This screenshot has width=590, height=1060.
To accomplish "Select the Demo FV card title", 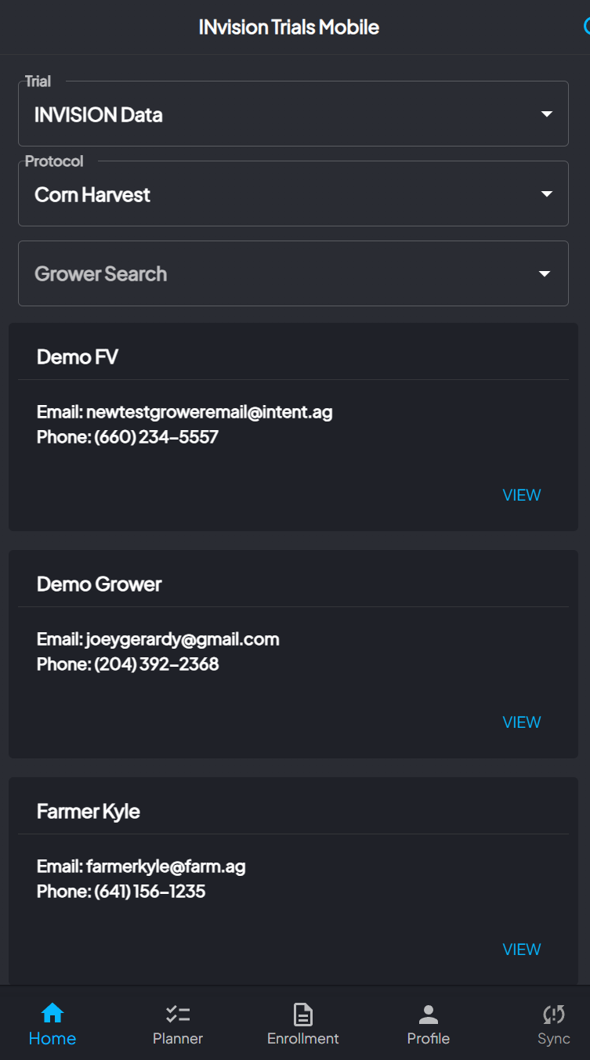I will (x=78, y=357).
